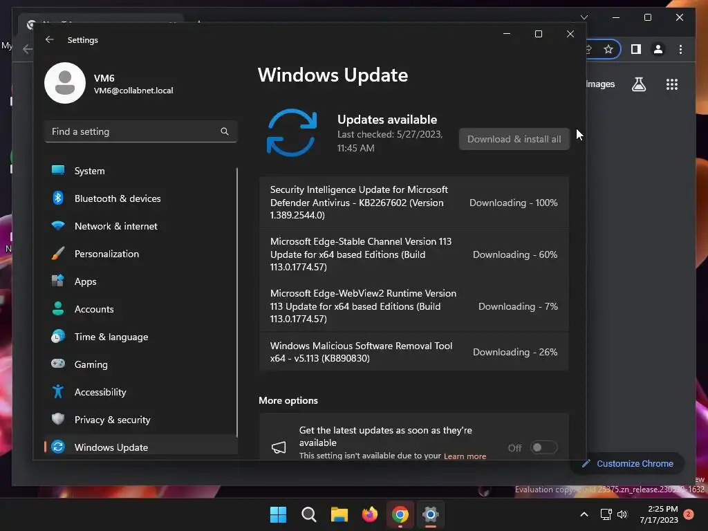
Task: Open VM6 profile avatar
Action: coord(65,83)
